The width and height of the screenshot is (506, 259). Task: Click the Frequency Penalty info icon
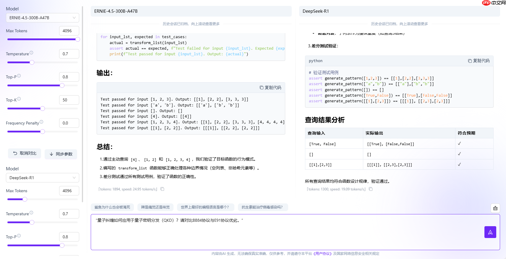(x=41, y=122)
